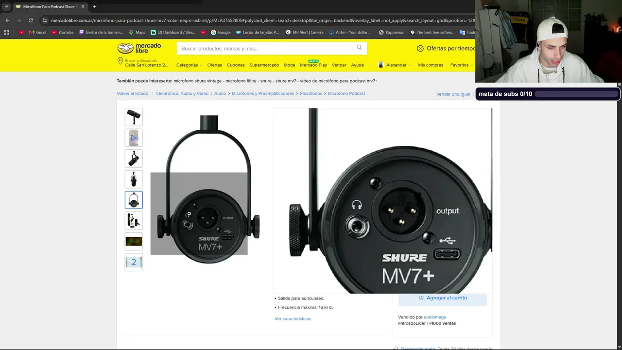Reload the page with the refresh icon
The image size is (622, 350).
click(x=31, y=20)
